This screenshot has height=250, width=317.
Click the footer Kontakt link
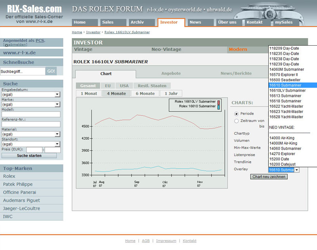pos(190,241)
